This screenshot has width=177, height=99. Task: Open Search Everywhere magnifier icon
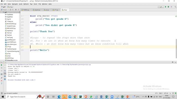click(175, 7)
